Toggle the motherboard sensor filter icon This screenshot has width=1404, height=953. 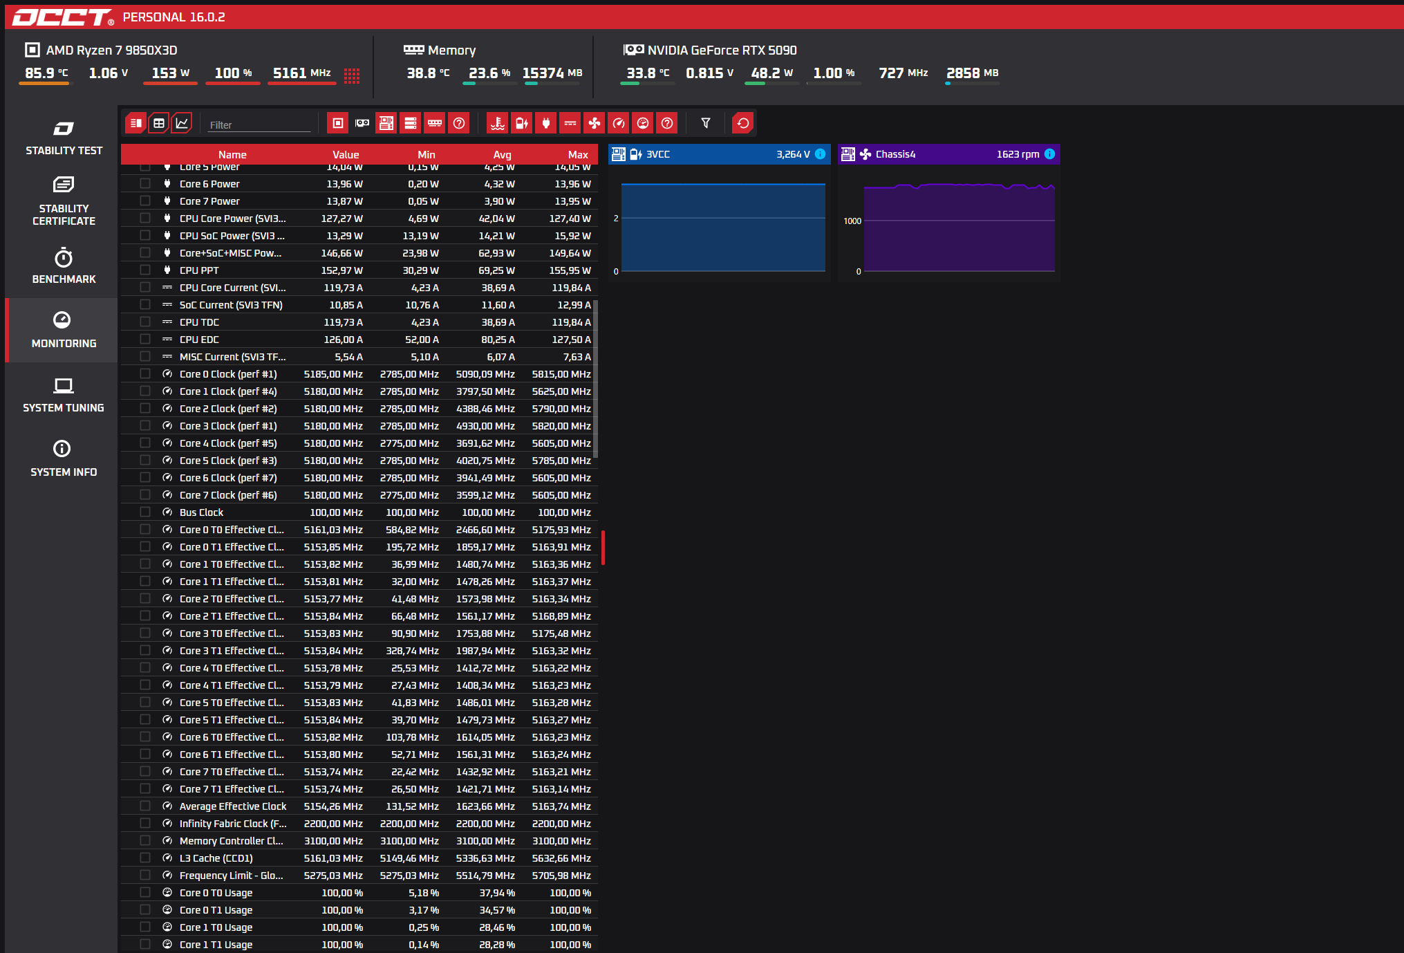pos(386,123)
